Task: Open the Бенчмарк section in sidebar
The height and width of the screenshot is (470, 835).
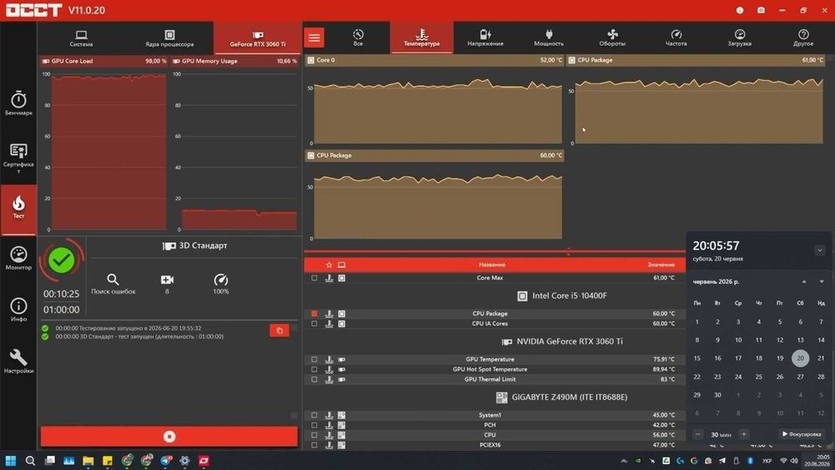Action: pos(18,104)
